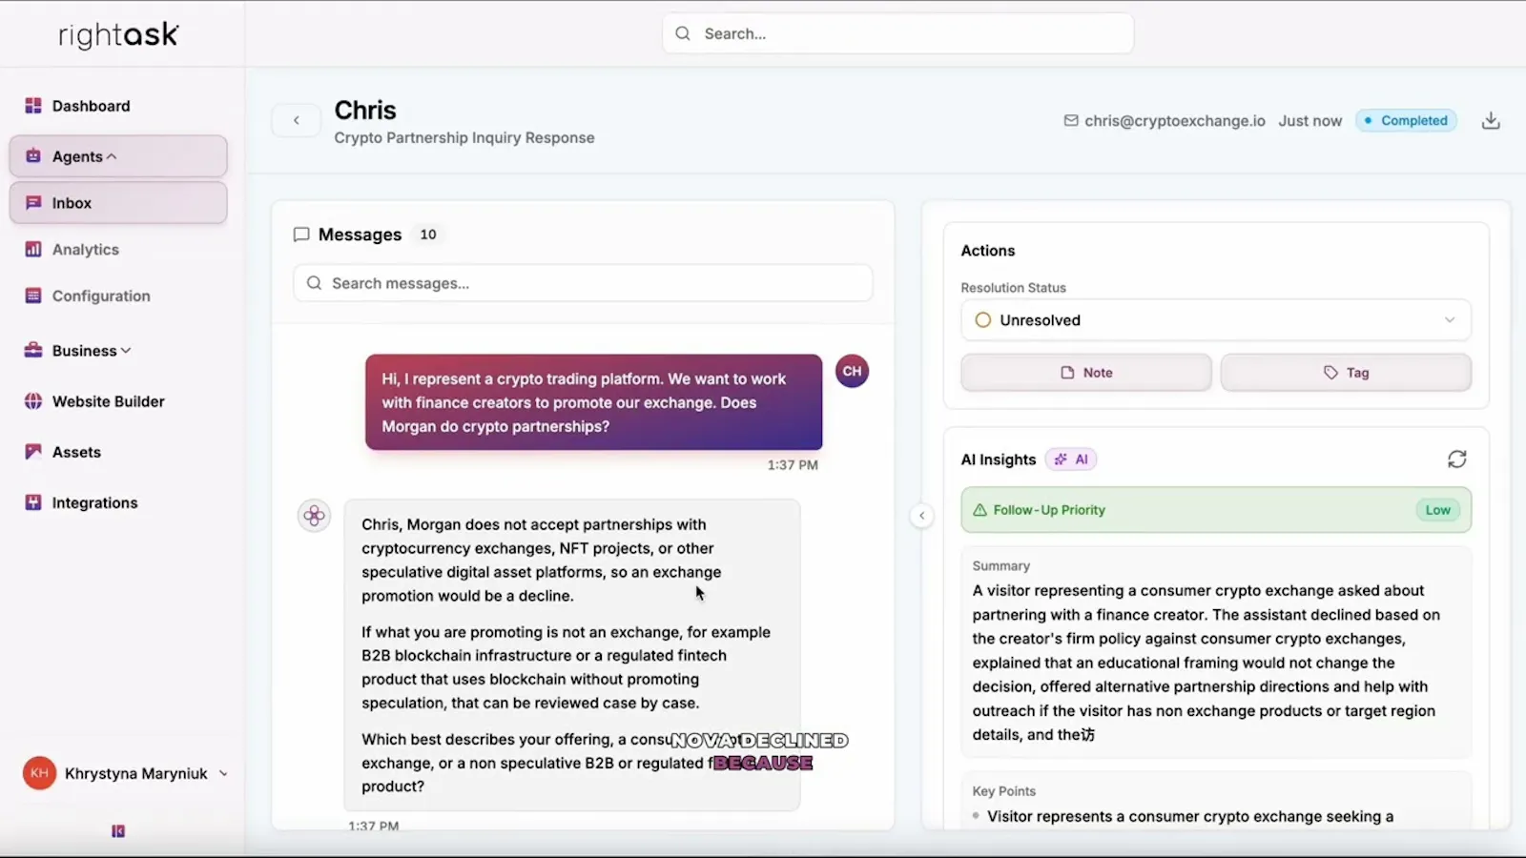Click the magnifier icon in message search

[314, 283]
